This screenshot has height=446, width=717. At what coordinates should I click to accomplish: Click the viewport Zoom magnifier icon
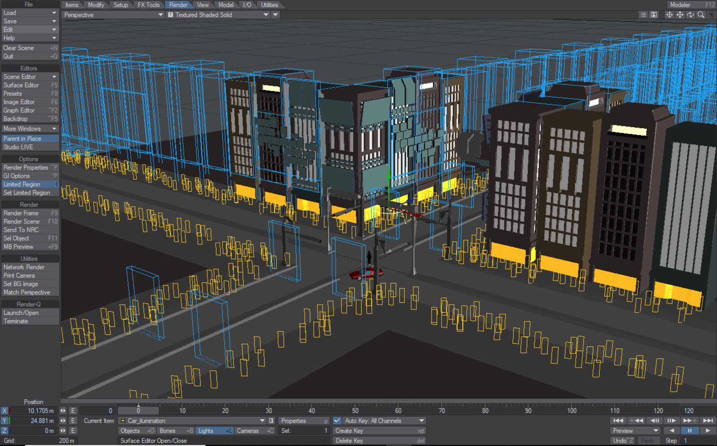click(x=701, y=15)
